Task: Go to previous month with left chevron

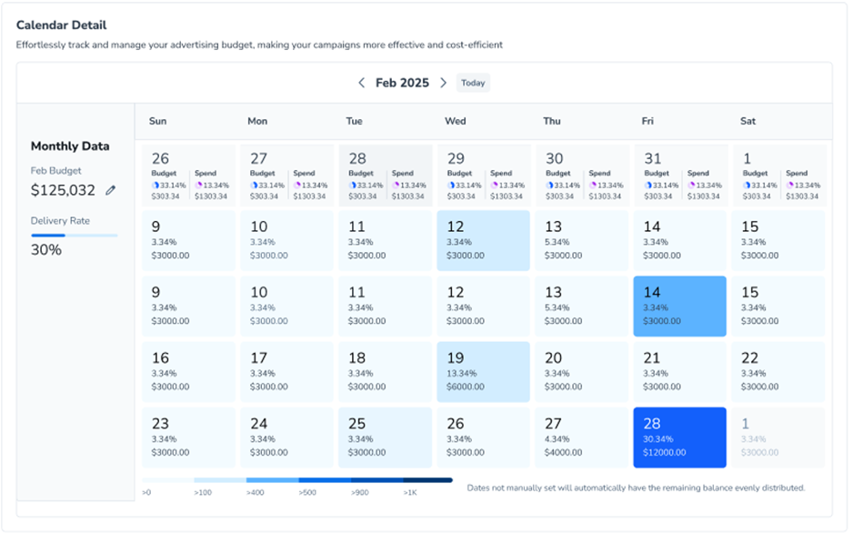Action: 361,83
